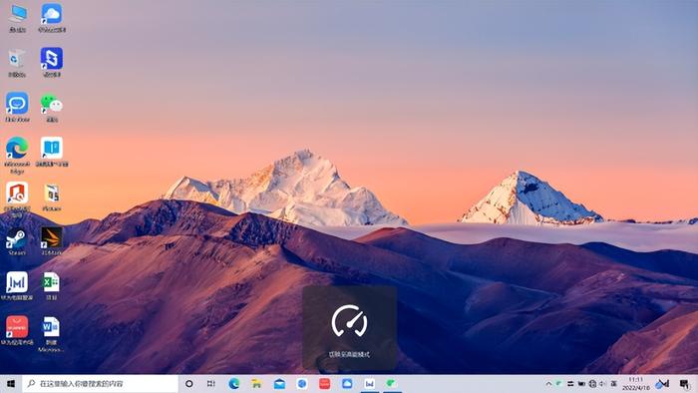
Task: Open the Word document on desktop
Action: point(51,334)
